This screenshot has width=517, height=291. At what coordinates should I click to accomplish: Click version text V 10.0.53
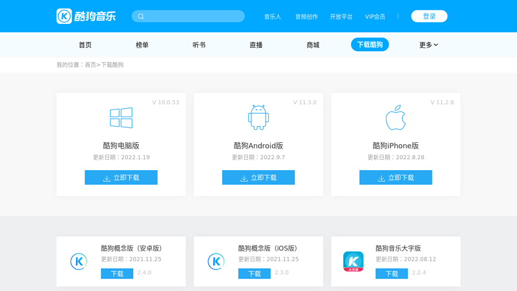165,102
